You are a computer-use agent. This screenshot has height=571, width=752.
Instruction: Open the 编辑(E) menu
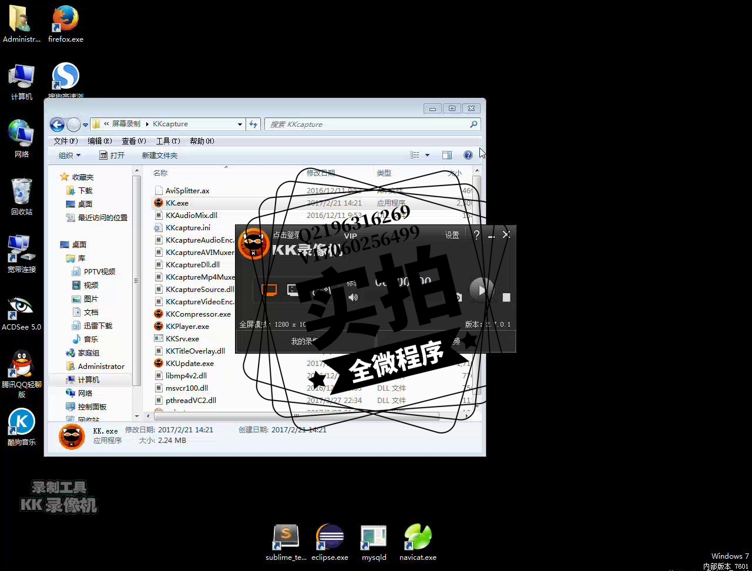click(x=100, y=141)
